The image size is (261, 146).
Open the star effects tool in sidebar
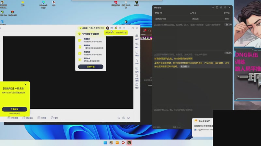(137, 78)
